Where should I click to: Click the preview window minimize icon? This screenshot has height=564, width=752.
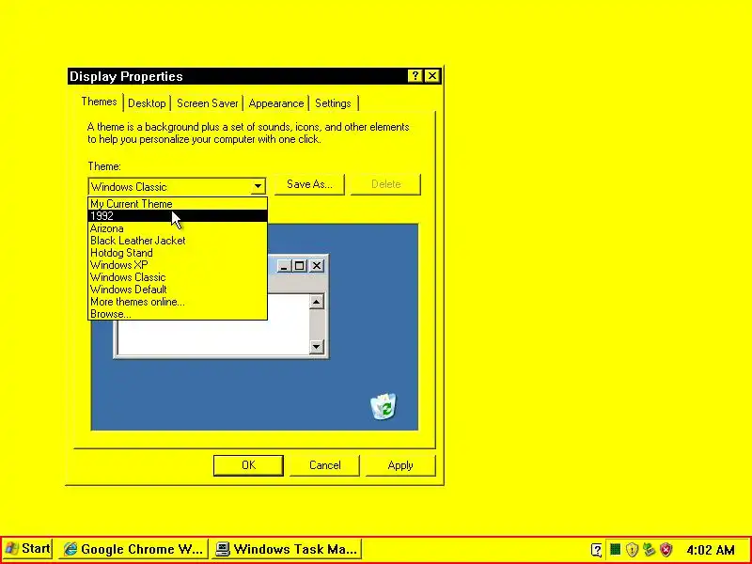click(x=284, y=266)
